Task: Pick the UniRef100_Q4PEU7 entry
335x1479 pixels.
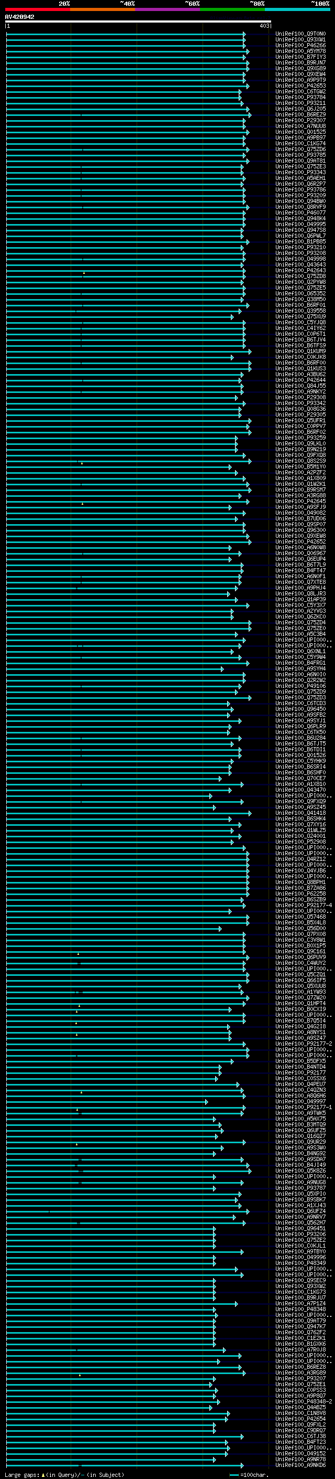Action: click(300, 1084)
